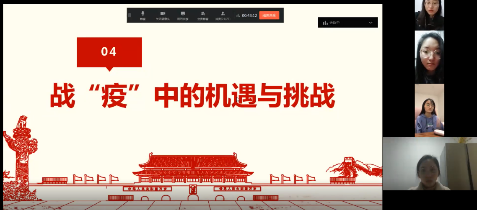Image resolution: width=477 pixels, height=210 pixels.
Task: Open the members list 成员(21/21)
Action: tap(223, 15)
